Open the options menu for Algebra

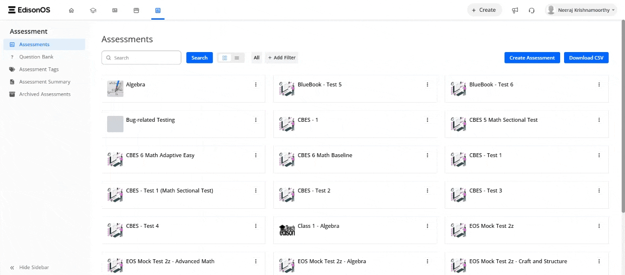256,84
